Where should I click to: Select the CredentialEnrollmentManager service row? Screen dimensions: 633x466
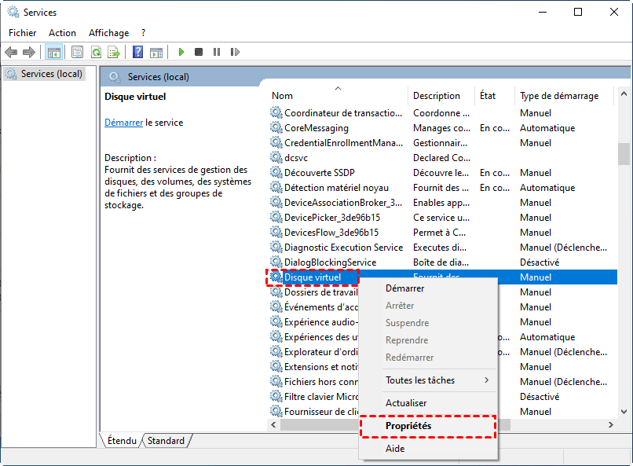[x=442, y=143]
